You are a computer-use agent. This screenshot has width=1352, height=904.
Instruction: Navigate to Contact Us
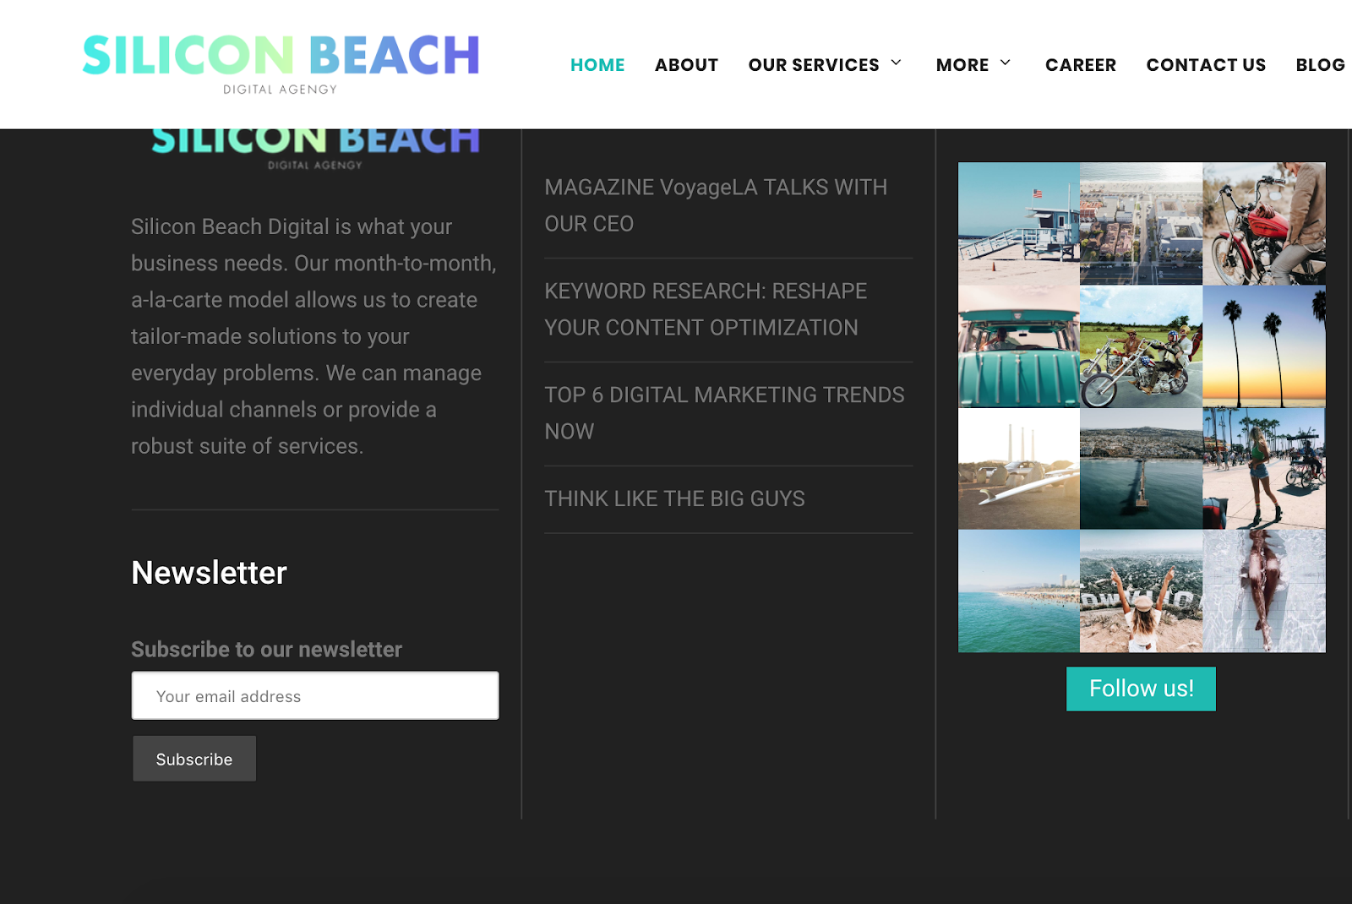[x=1206, y=65]
